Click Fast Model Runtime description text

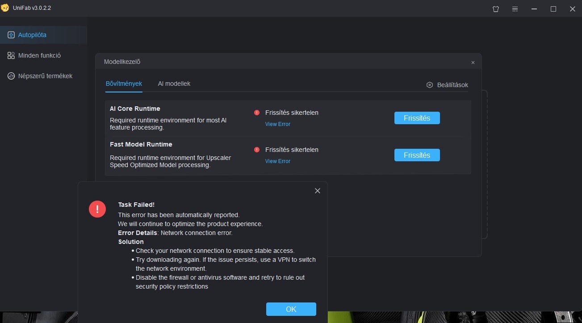coord(170,161)
